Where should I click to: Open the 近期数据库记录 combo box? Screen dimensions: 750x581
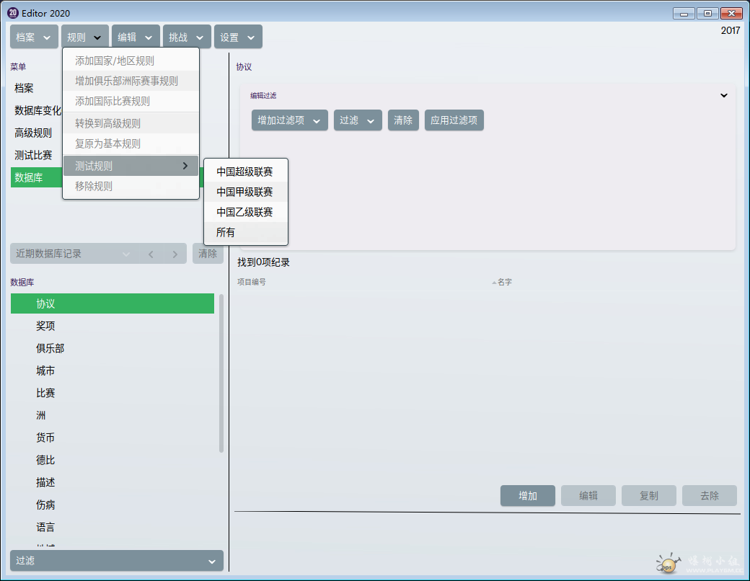coord(73,254)
